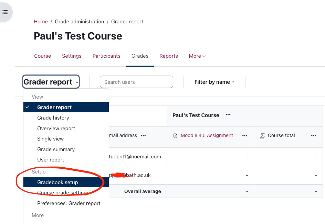Image resolution: width=325 pixels, height=224 pixels.
Task: Expand the Grader report dropdown selector
Action: [51, 82]
